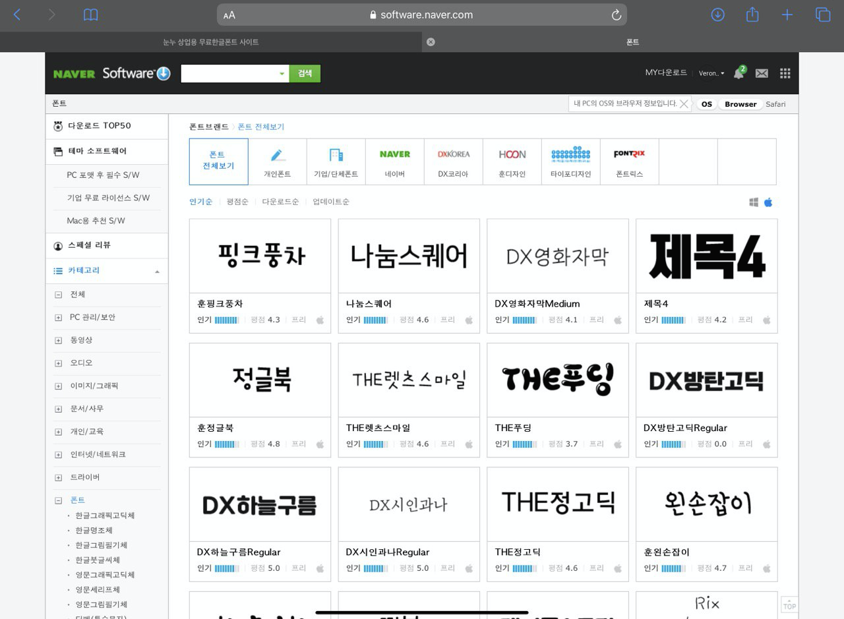Open the aA reader text size menu

(229, 15)
